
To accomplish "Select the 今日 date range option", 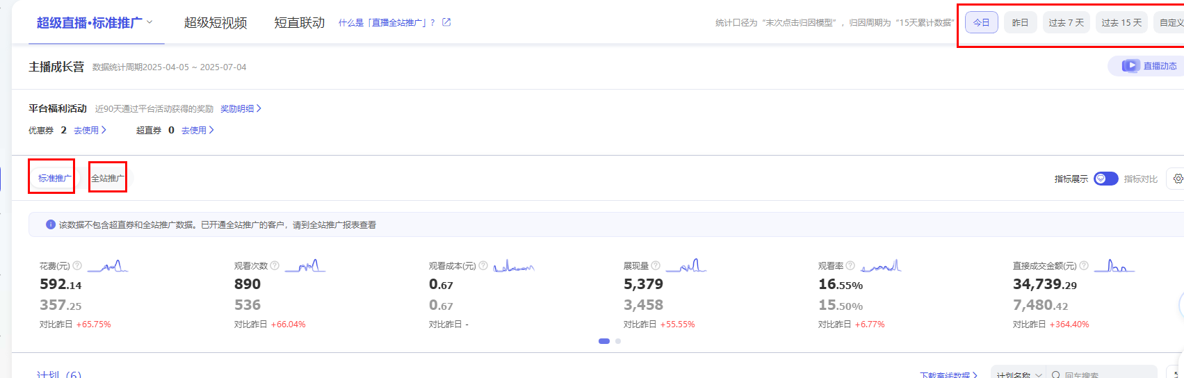I will pyautogui.click(x=981, y=23).
